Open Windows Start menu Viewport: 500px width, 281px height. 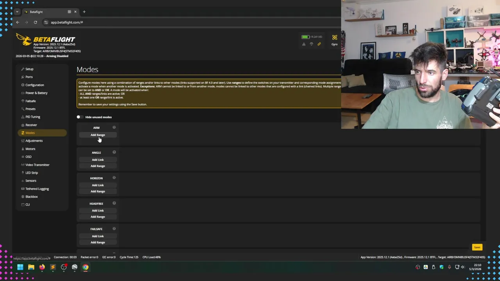tap(20, 267)
